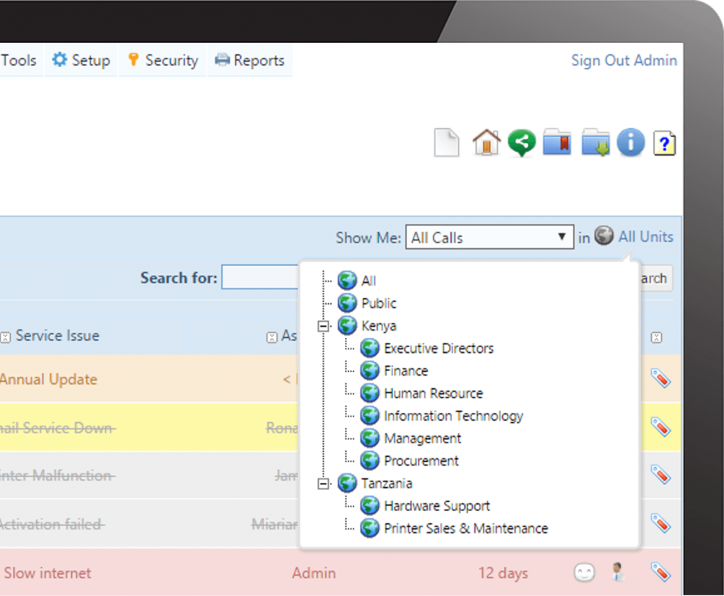The height and width of the screenshot is (596, 724).
Task: Choose Printer Sales & Maintenance unit
Action: click(466, 529)
